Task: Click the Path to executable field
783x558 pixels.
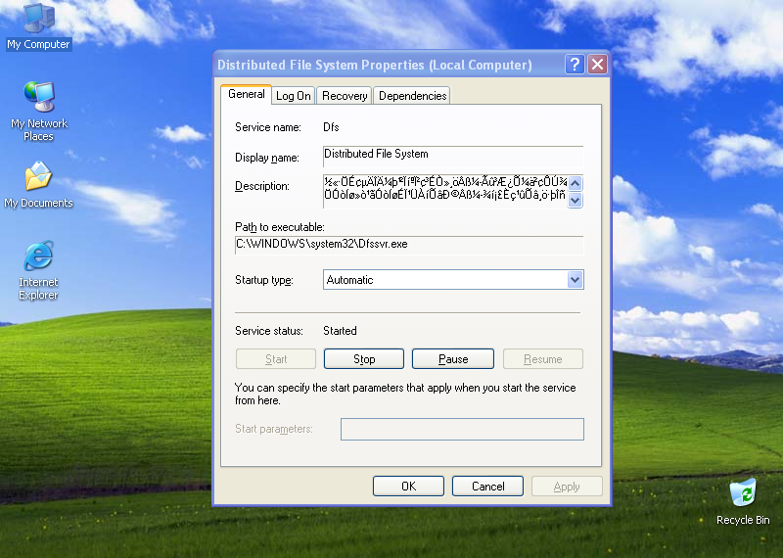Action: tap(409, 245)
